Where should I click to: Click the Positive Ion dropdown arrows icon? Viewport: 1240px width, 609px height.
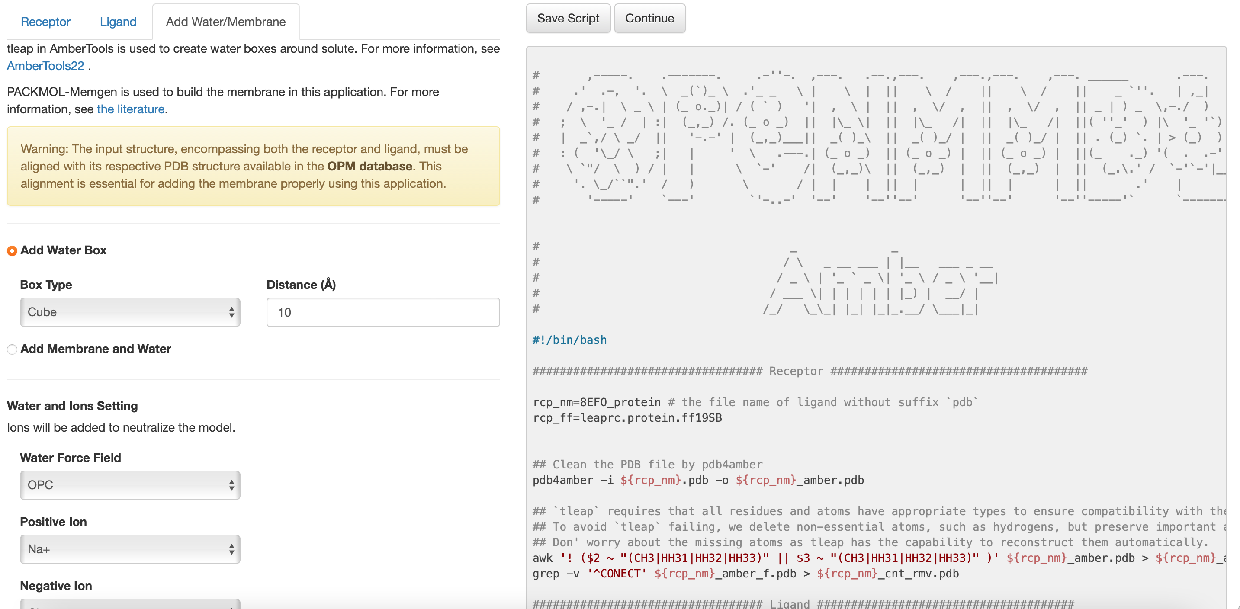point(231,549)
